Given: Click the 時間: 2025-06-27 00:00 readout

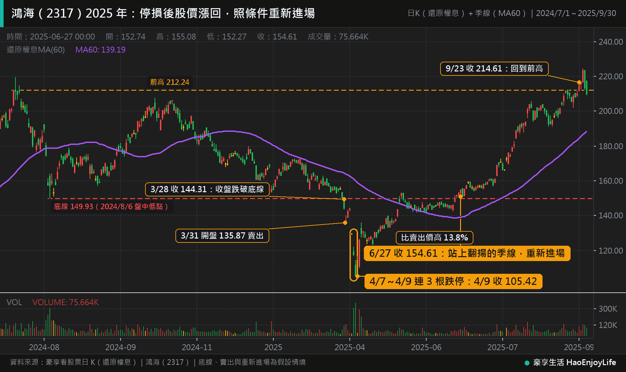Looking at the screenshot, I should click(51, 37).
